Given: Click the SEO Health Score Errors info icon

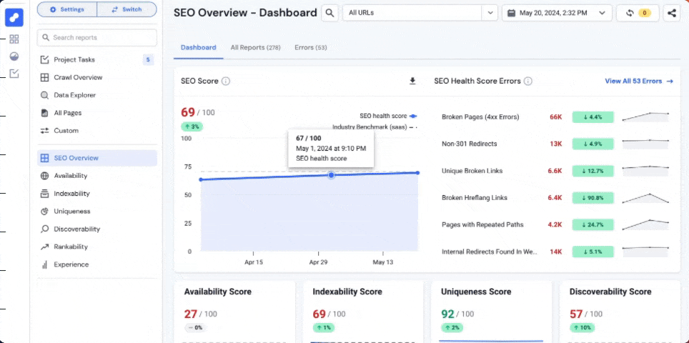Looking at the screenshot, I should [x=527, y=81].
